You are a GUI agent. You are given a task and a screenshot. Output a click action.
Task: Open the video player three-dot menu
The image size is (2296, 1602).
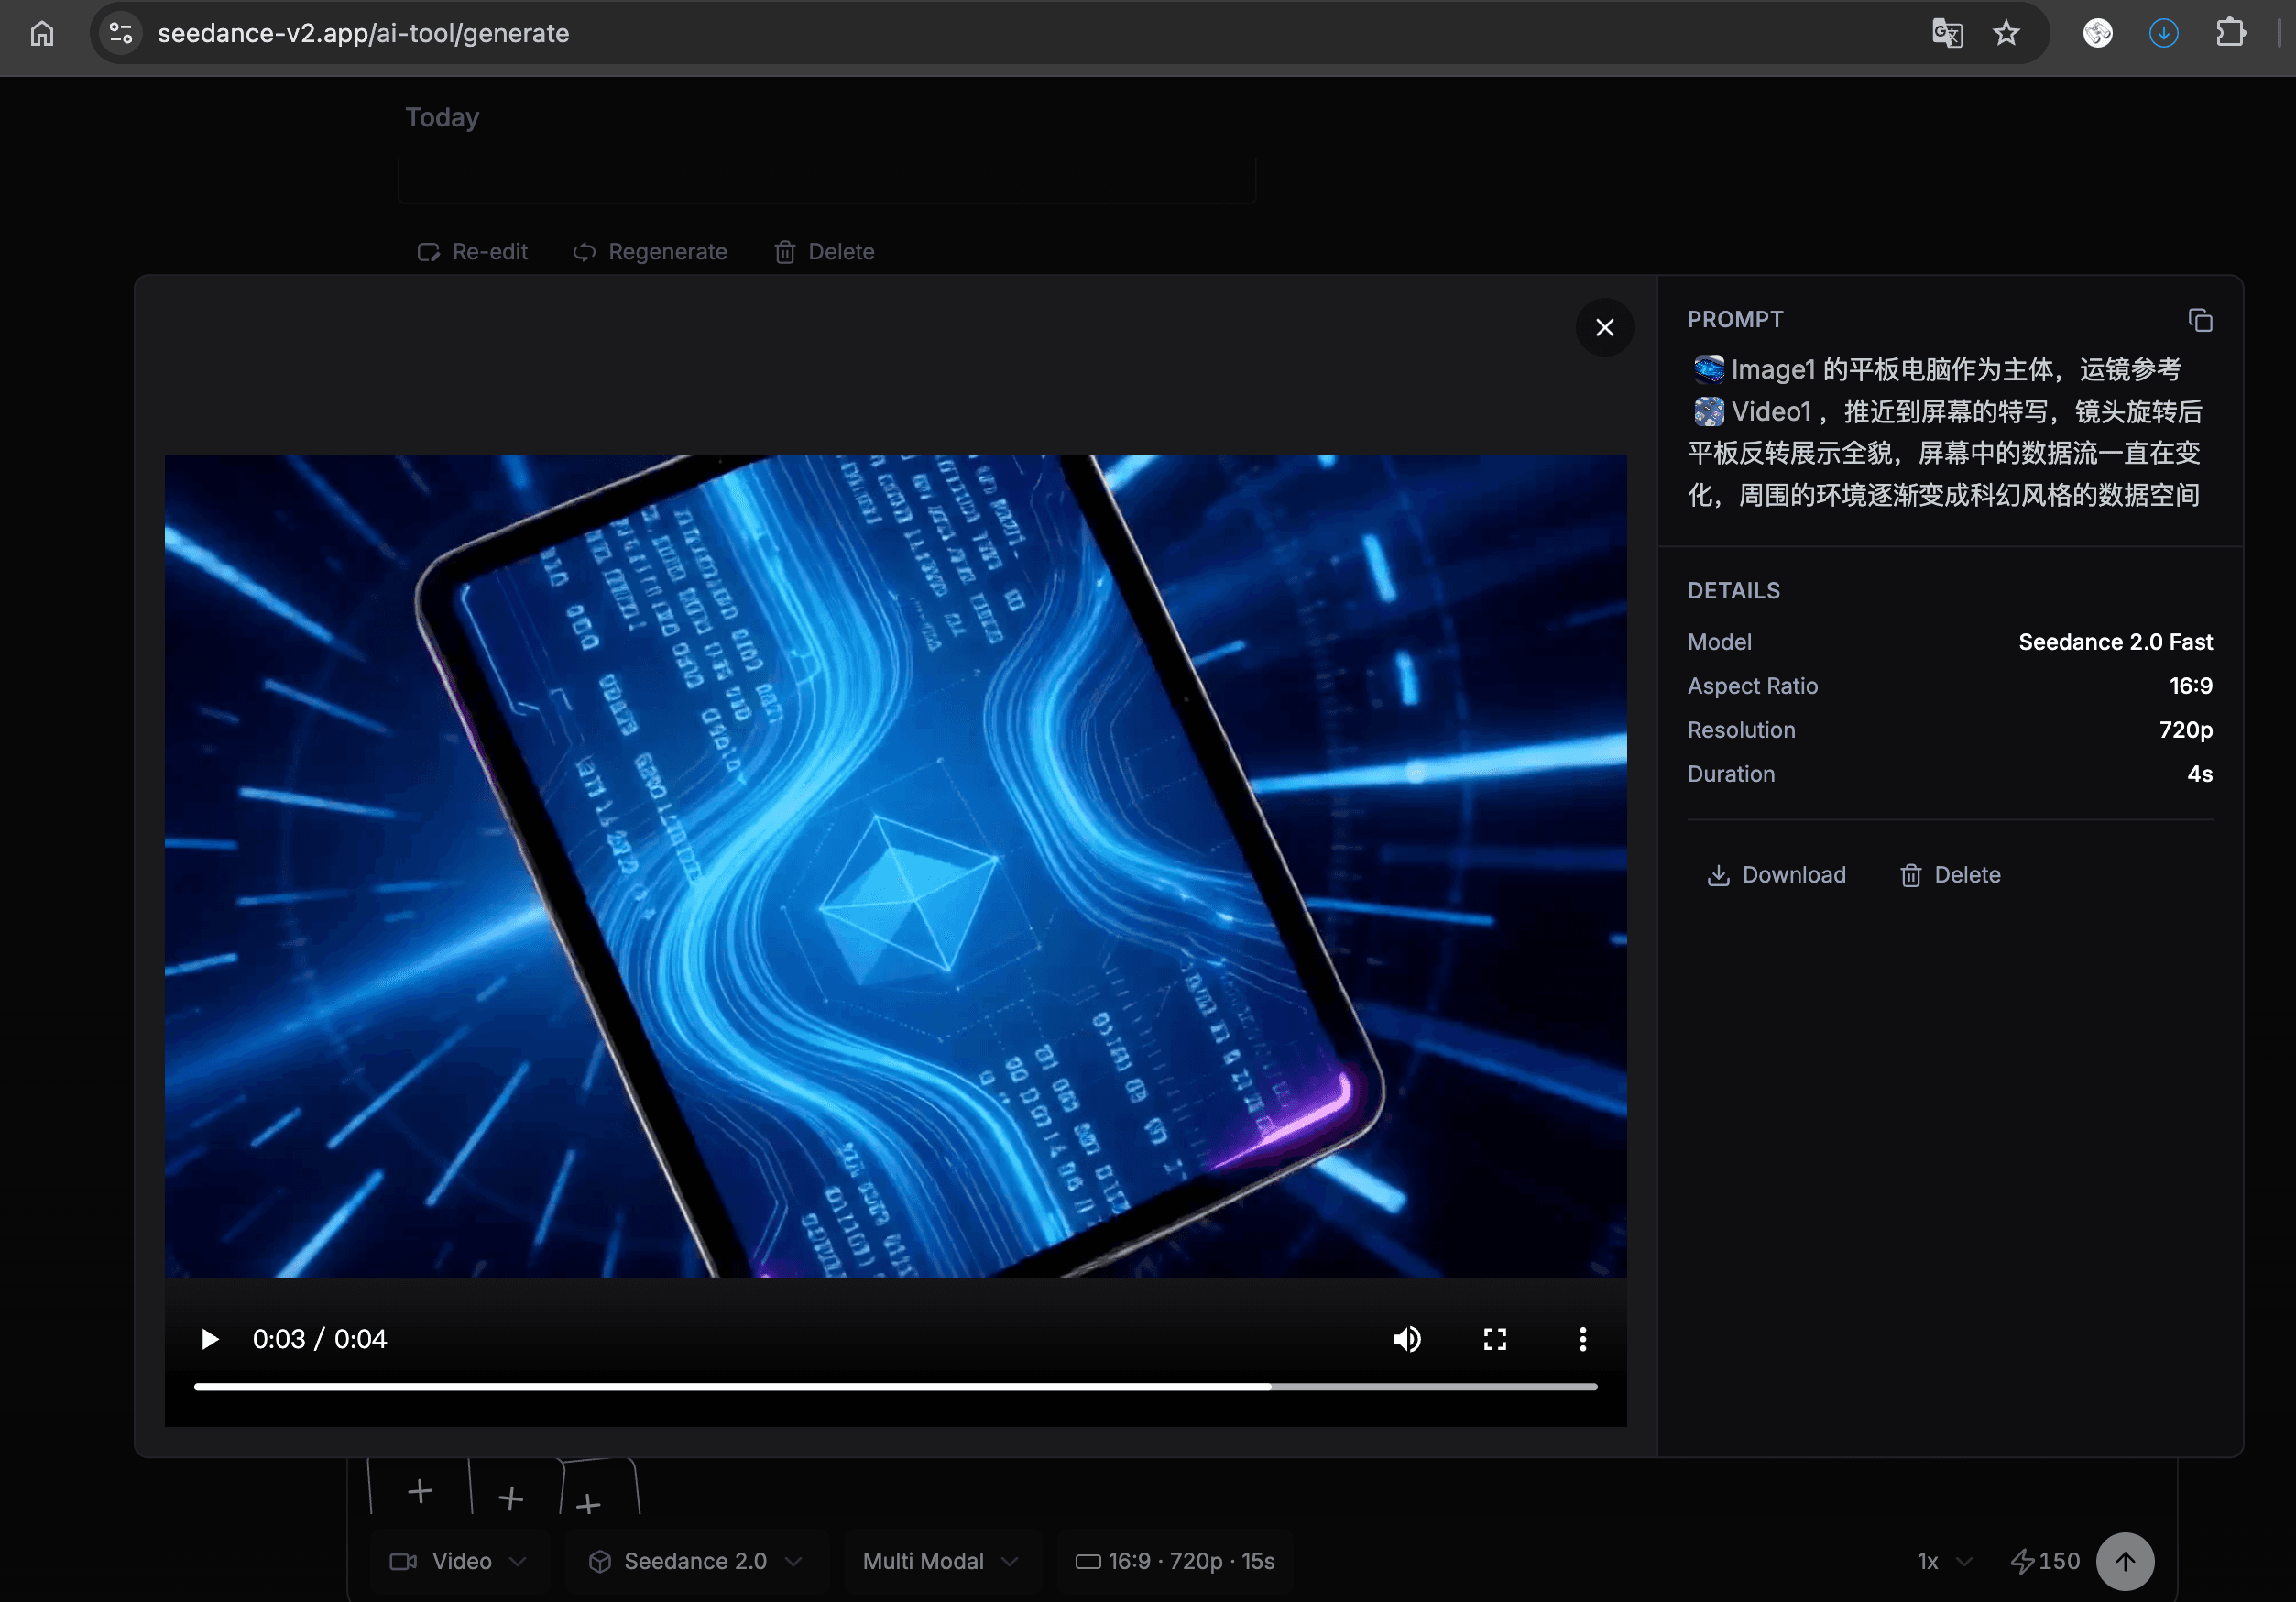click(x=1583, y=1339)
